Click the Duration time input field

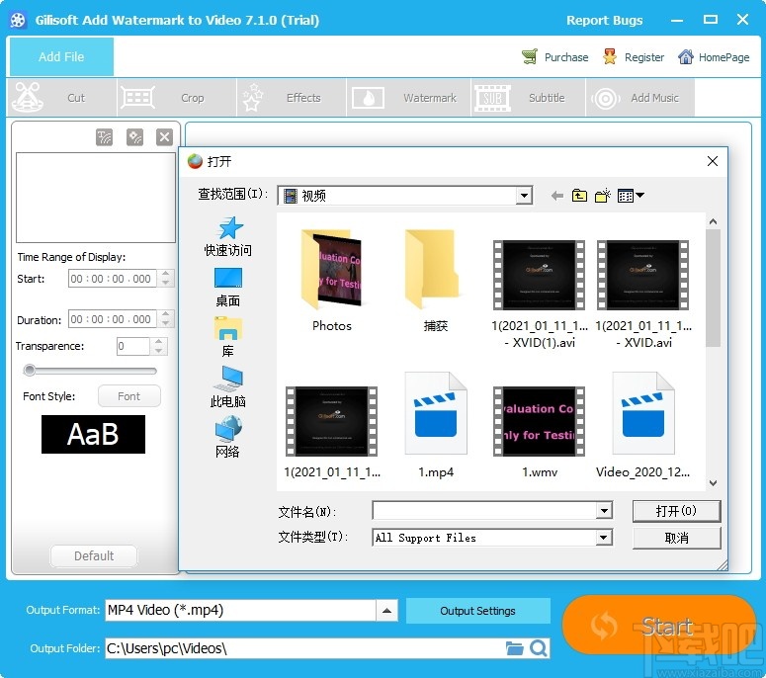click(113, 319)
